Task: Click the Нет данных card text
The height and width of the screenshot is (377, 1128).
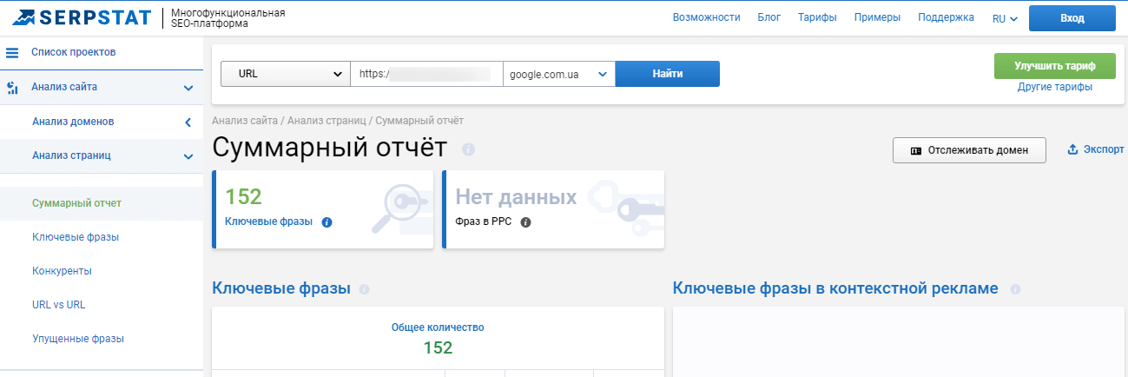Action: [517, 196]
